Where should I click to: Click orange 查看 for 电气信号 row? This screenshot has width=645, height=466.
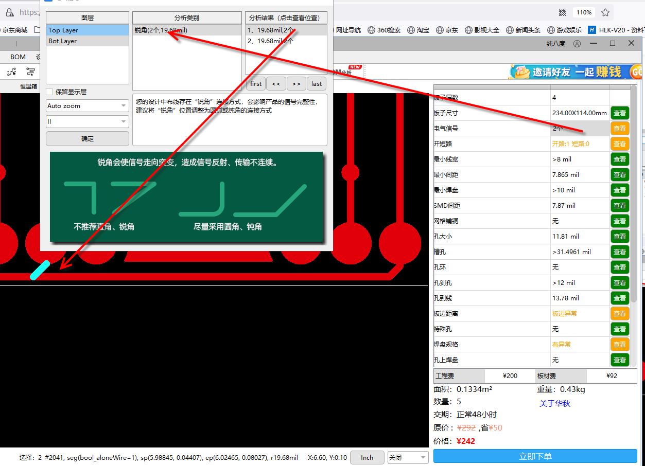pyautogui.click(x=620, y=129)
